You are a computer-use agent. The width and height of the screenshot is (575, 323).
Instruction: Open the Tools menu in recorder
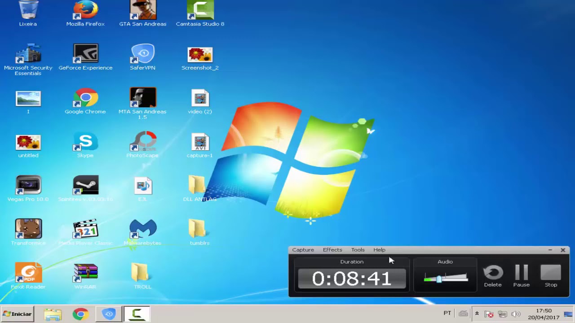[x=358, y=250]
